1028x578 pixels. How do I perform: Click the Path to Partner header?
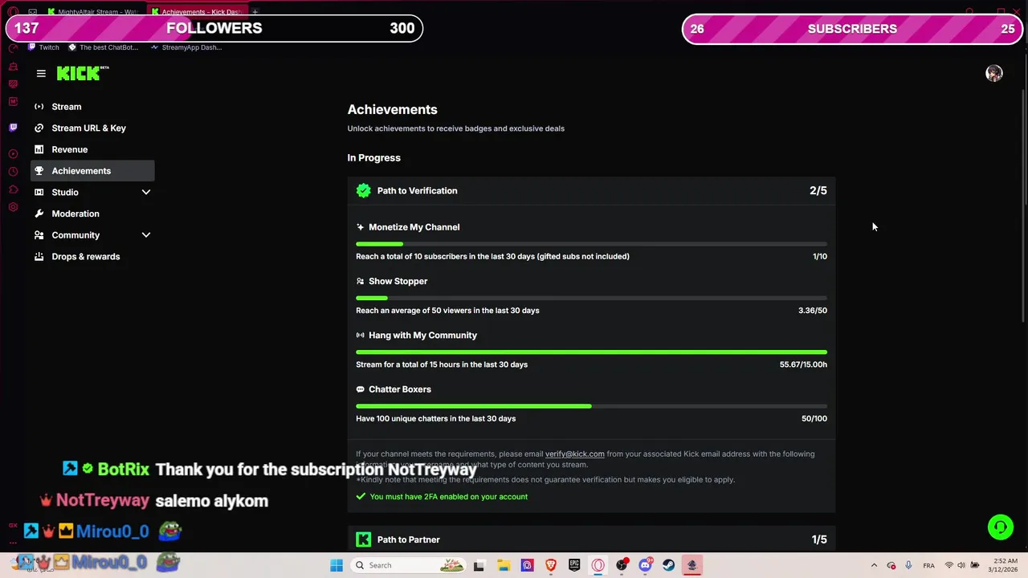pyautogui.click(x=591, y=539)
